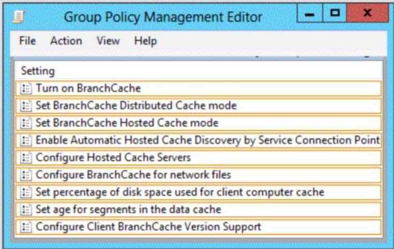
Task: Click icon beside Configure Hosted Cache Servers
Action: [x=26, y=158]
